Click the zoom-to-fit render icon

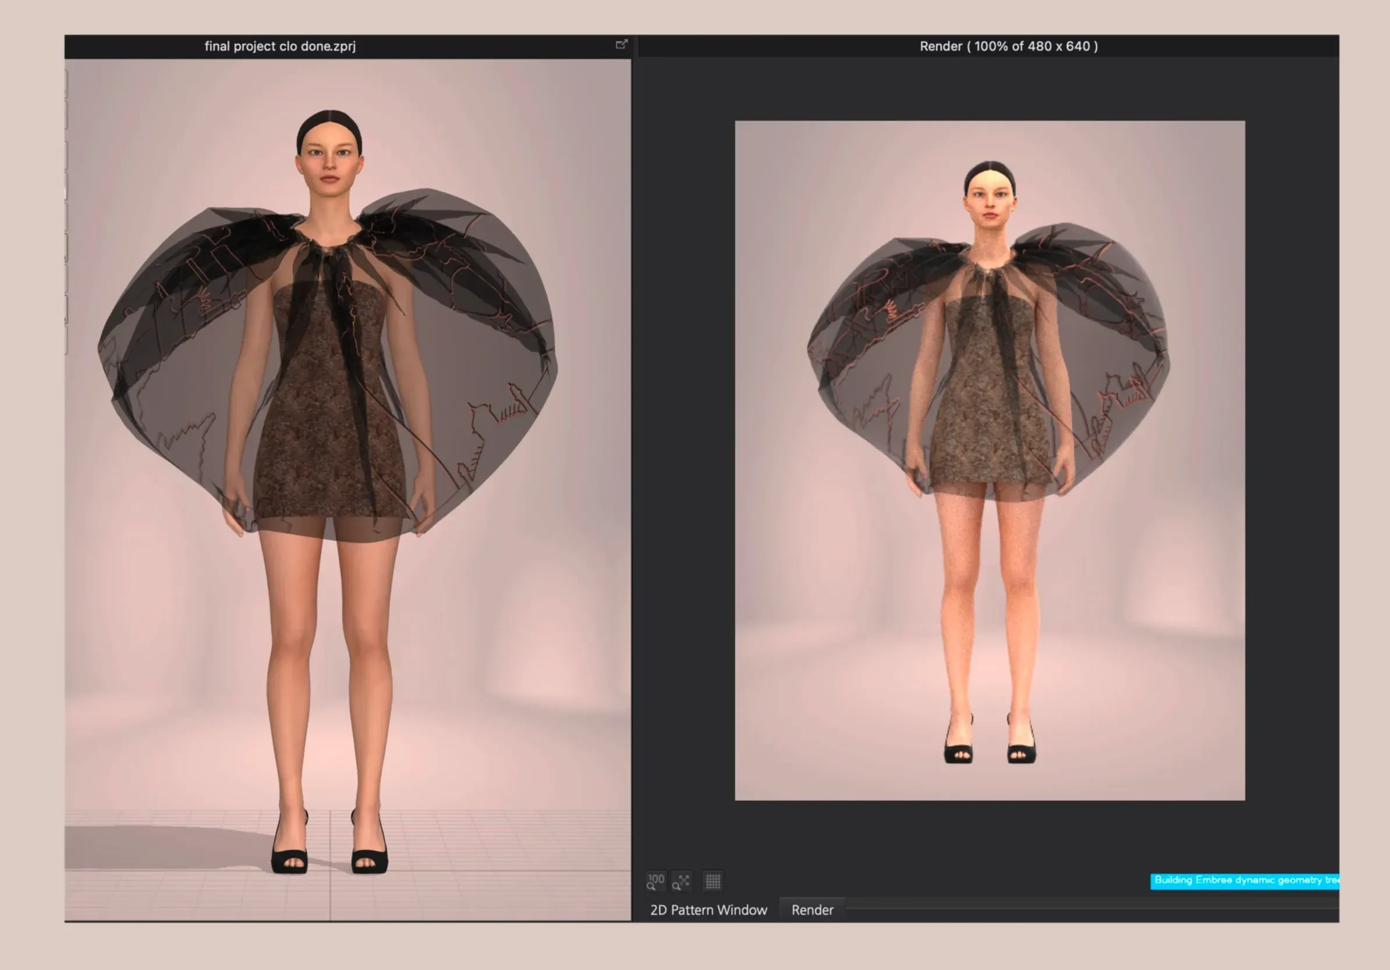682,881
